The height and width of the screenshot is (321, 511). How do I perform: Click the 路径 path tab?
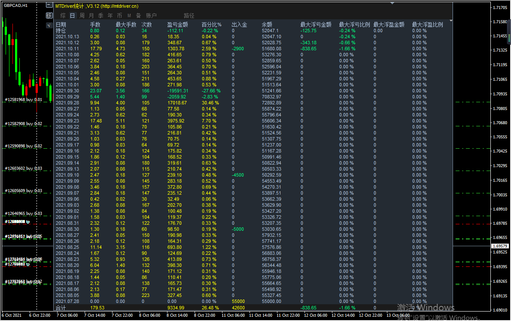pos(189,15)
